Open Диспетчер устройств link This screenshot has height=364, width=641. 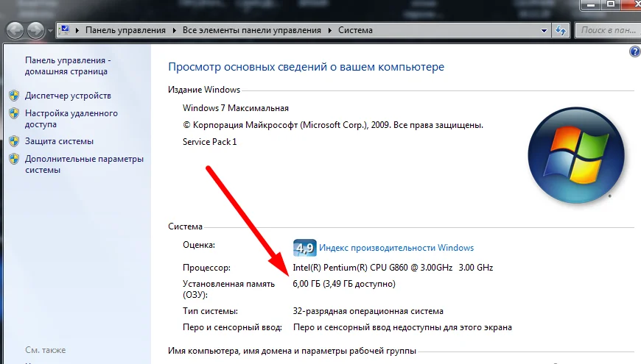[x=68, y=96]
